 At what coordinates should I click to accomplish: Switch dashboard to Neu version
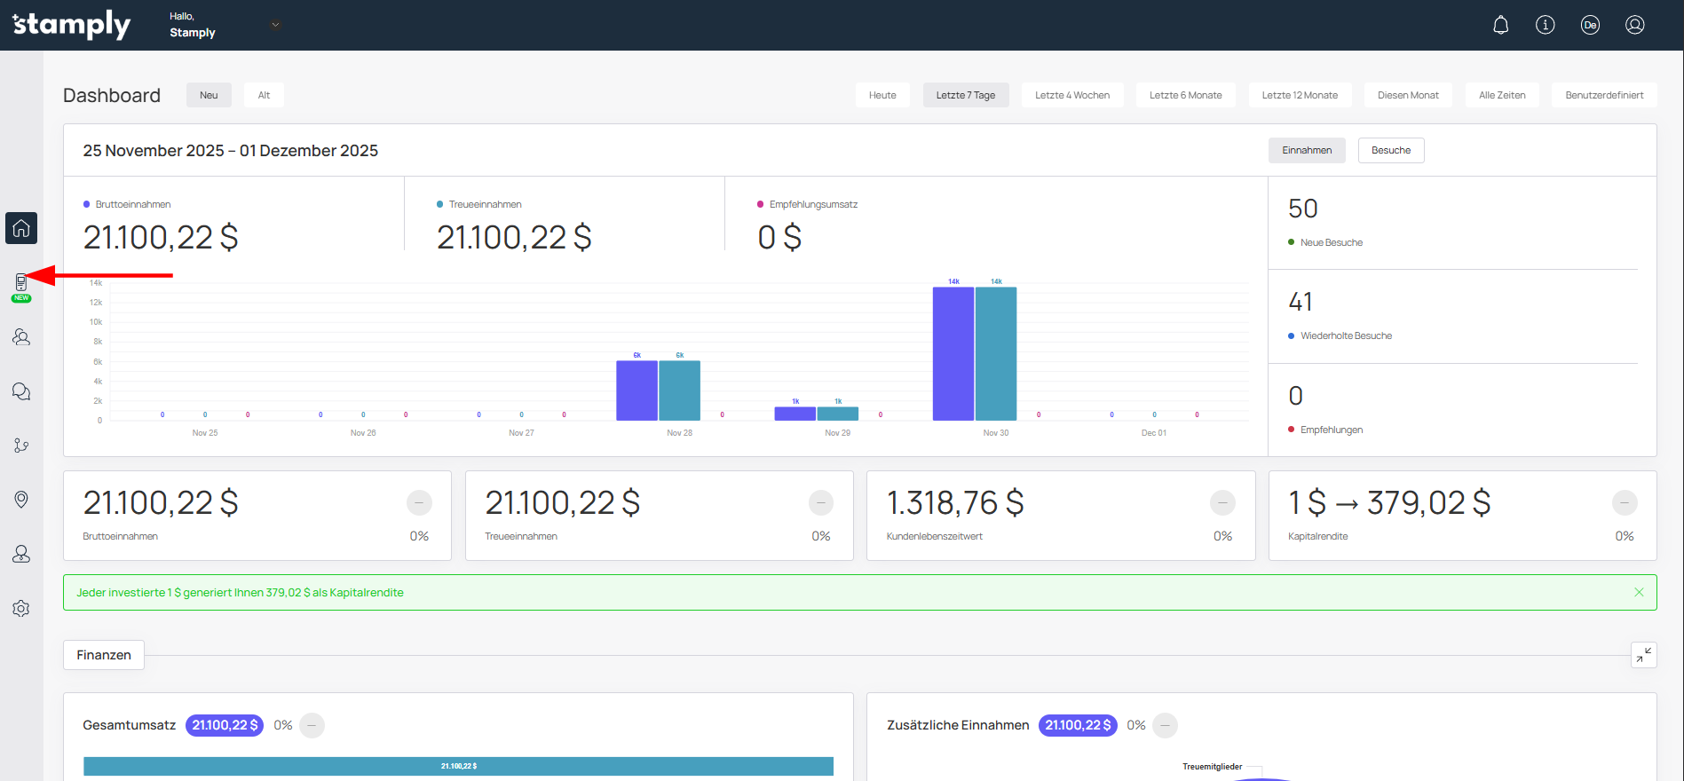(209, 95)
